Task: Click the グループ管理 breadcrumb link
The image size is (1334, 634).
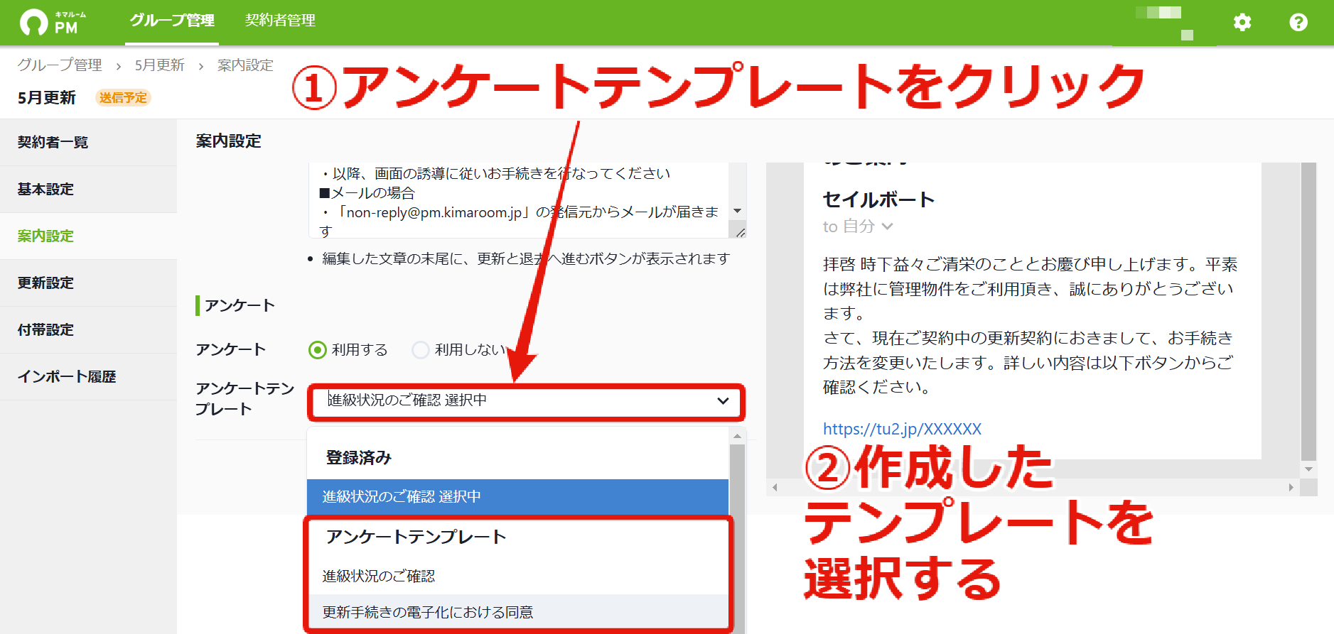Action: click(x=60, y=65)
